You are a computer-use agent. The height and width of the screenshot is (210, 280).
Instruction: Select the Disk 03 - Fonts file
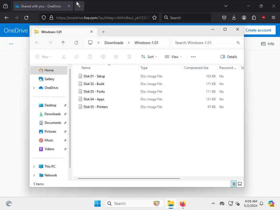coord(94,92)
